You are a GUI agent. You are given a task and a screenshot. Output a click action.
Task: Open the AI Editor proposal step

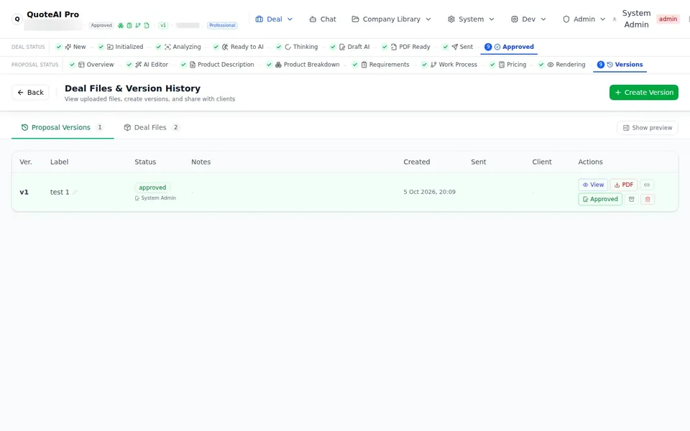[147, 65]
